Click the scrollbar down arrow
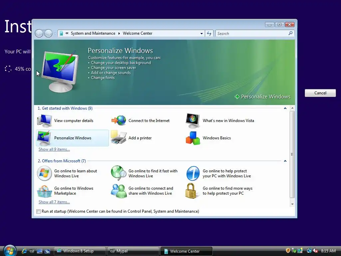Screen dimensions: 341x256 click(x=292, y=204)
